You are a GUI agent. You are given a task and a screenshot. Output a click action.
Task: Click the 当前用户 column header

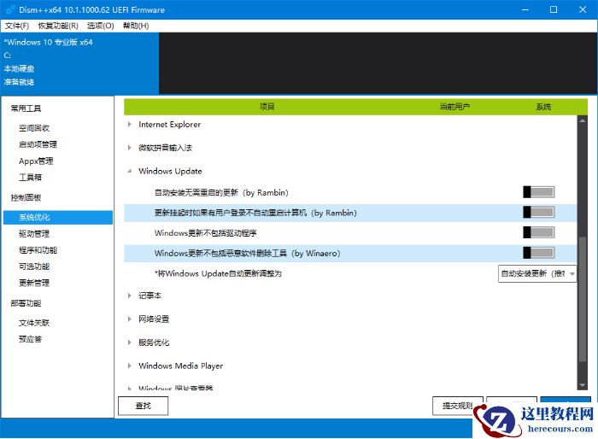[x=454, y=107]
